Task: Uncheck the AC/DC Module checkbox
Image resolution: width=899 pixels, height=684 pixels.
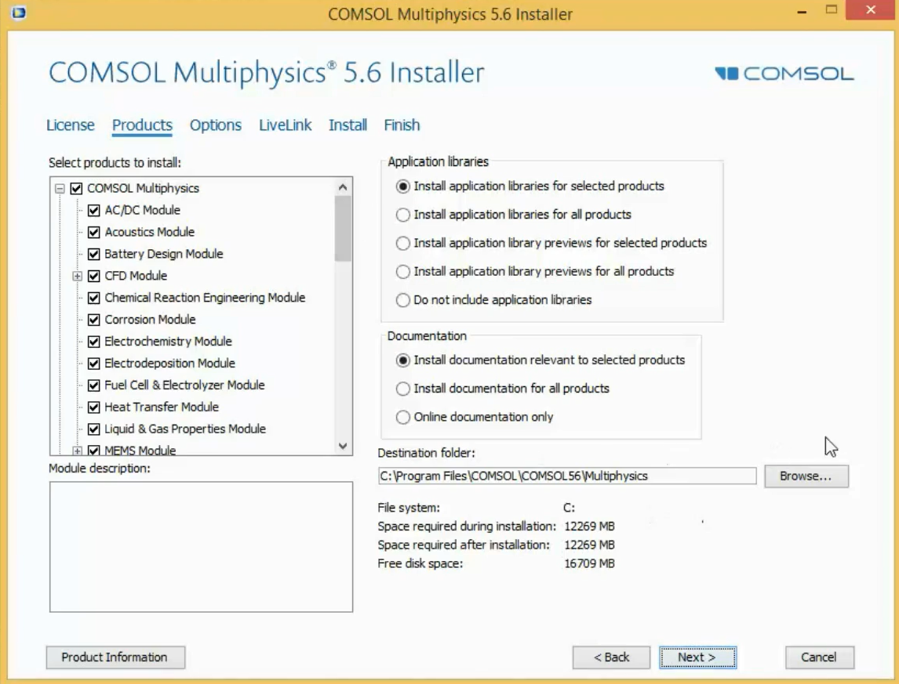Action: coord(94,210)
